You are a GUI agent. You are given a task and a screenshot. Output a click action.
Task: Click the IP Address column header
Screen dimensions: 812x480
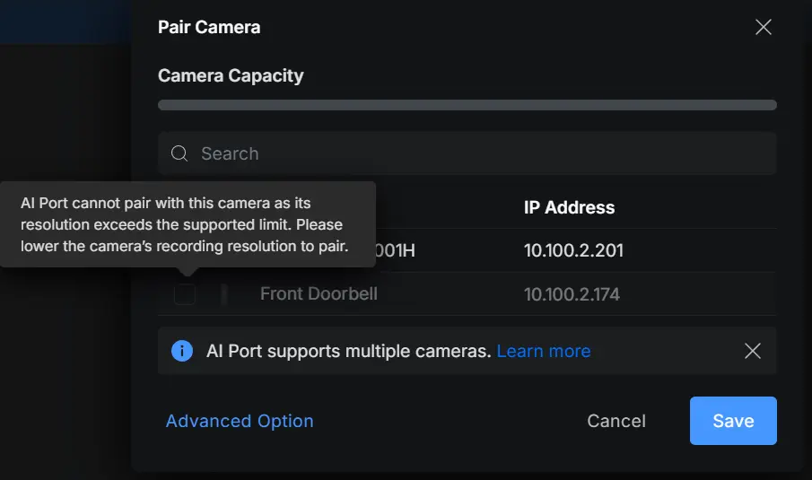pos(569,207)
